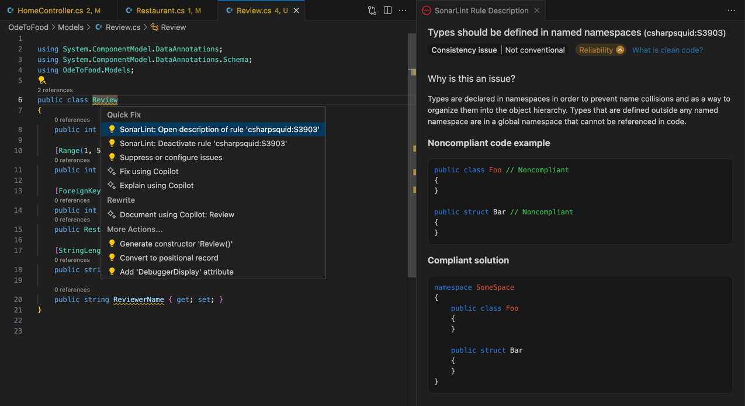Choose Fix using Copilot

[149, 172]
